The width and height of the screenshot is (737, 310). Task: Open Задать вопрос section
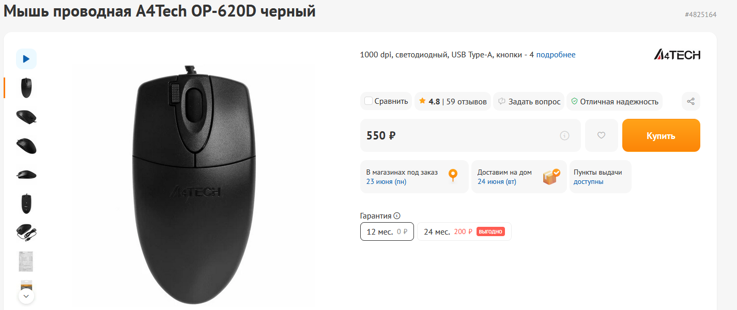coord(529,101)
